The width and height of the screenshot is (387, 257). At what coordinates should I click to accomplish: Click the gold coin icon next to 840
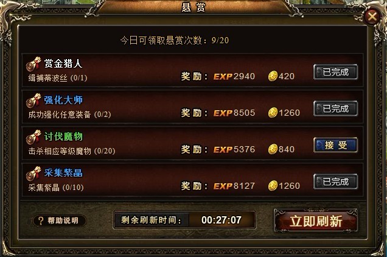(273, 149)
